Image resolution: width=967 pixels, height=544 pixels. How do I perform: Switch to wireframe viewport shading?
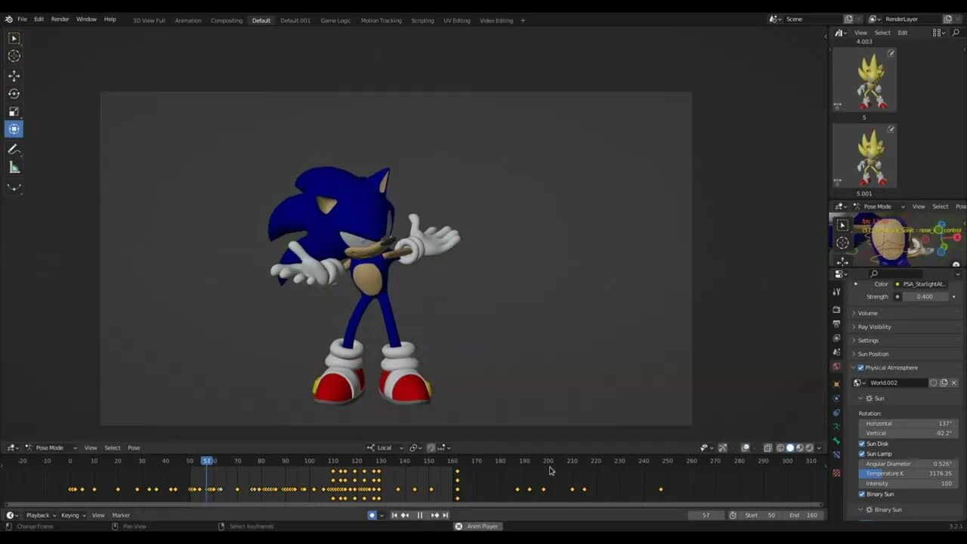tap(780, 447)
